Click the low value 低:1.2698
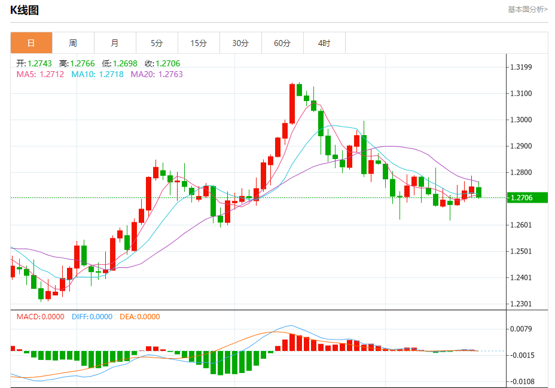The width and height of the screenshot is (555, 388). (119, 63)
